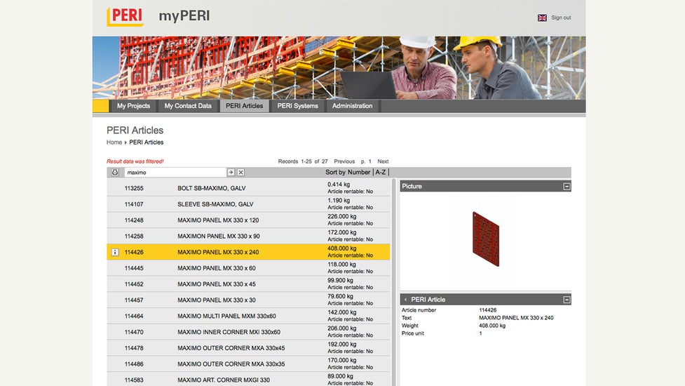Image resolution: width=685 pixels, height=386 pixels.
Task: Collapse the Picture panel
Action: [x=567, y=187]
